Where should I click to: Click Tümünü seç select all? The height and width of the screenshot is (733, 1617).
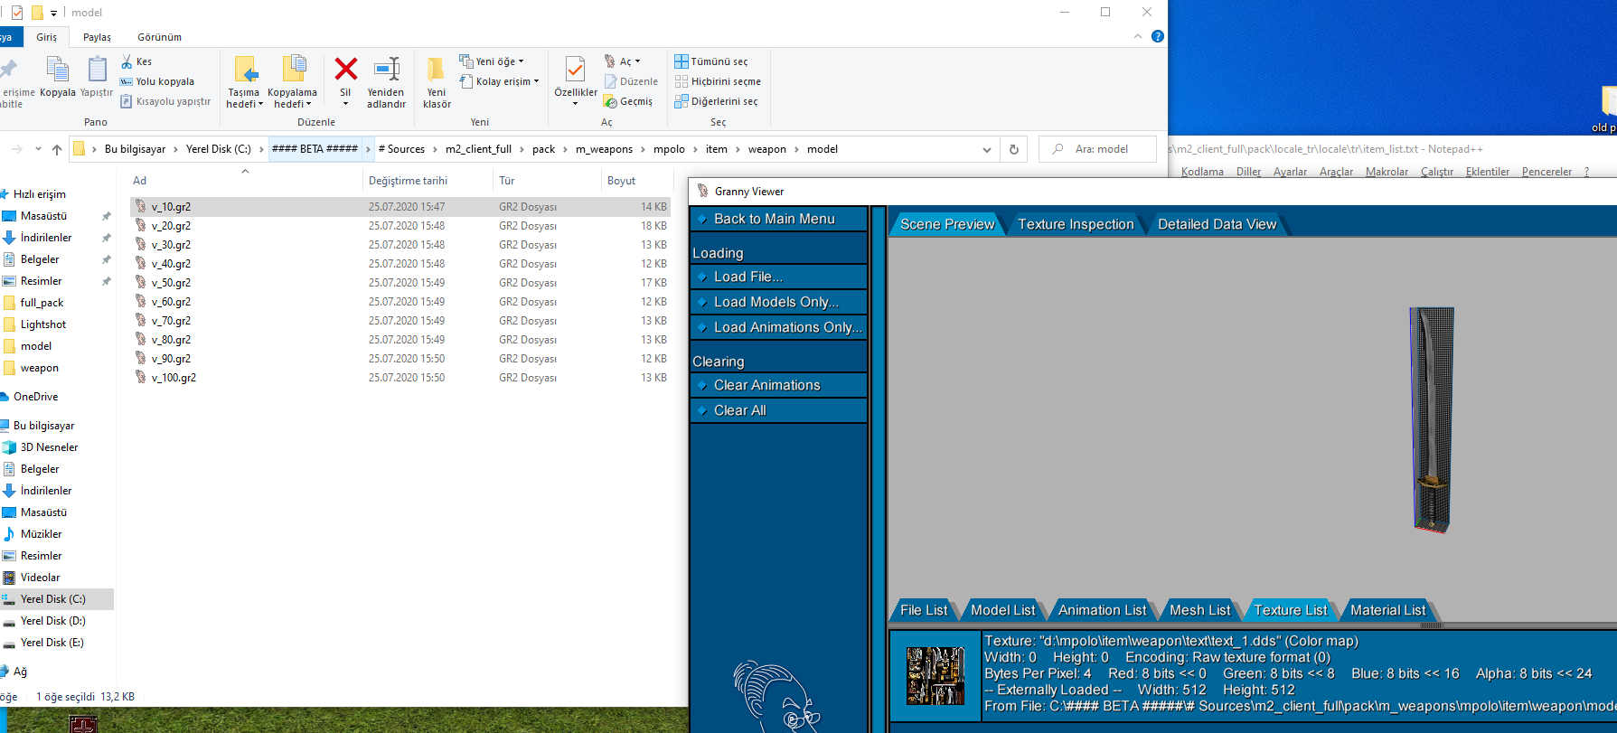click(x=711, y=61)
